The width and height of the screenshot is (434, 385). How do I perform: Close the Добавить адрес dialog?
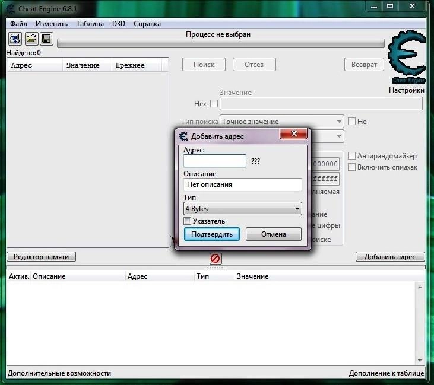[294, 134]
